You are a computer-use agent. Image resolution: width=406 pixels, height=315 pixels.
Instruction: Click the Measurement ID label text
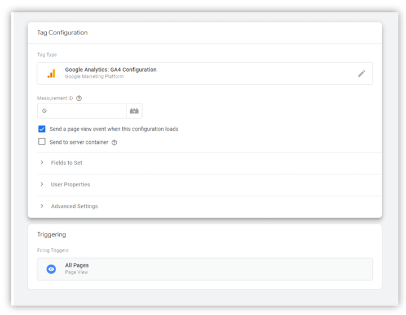(x=55, y=98)
